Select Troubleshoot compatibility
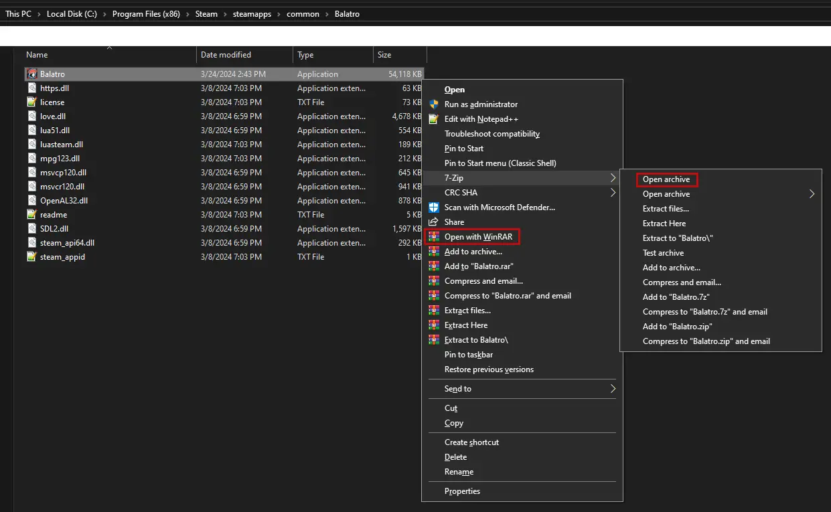831x512 pixels. click(492, 134)
